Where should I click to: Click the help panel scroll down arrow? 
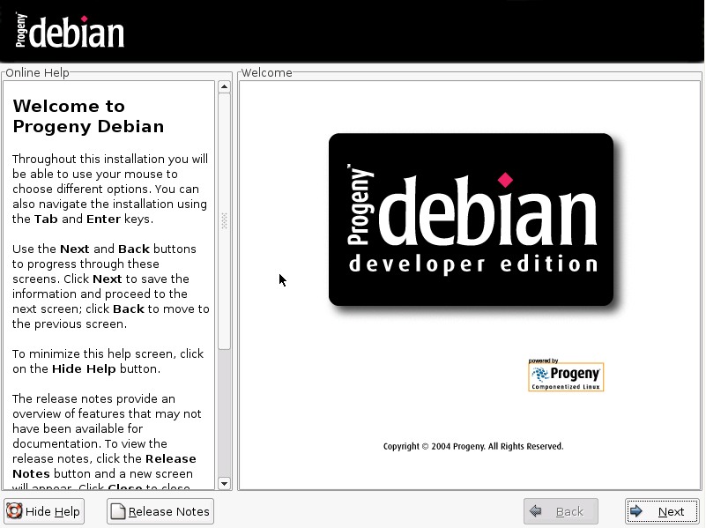tap(224, 483)
